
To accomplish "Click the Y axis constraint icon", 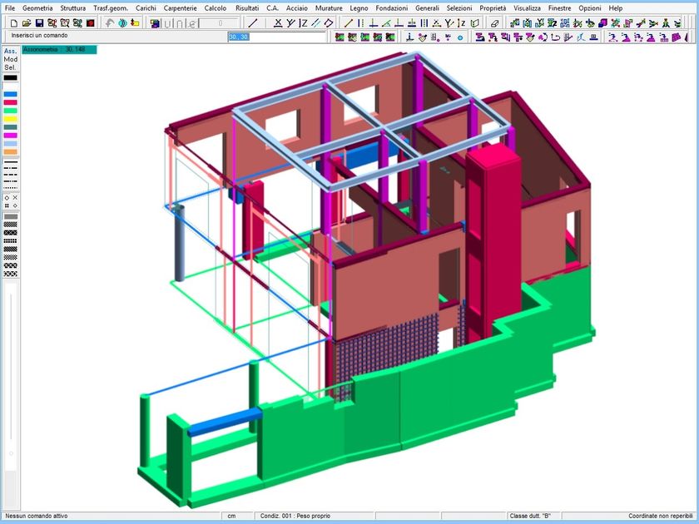I will point(290,23).
